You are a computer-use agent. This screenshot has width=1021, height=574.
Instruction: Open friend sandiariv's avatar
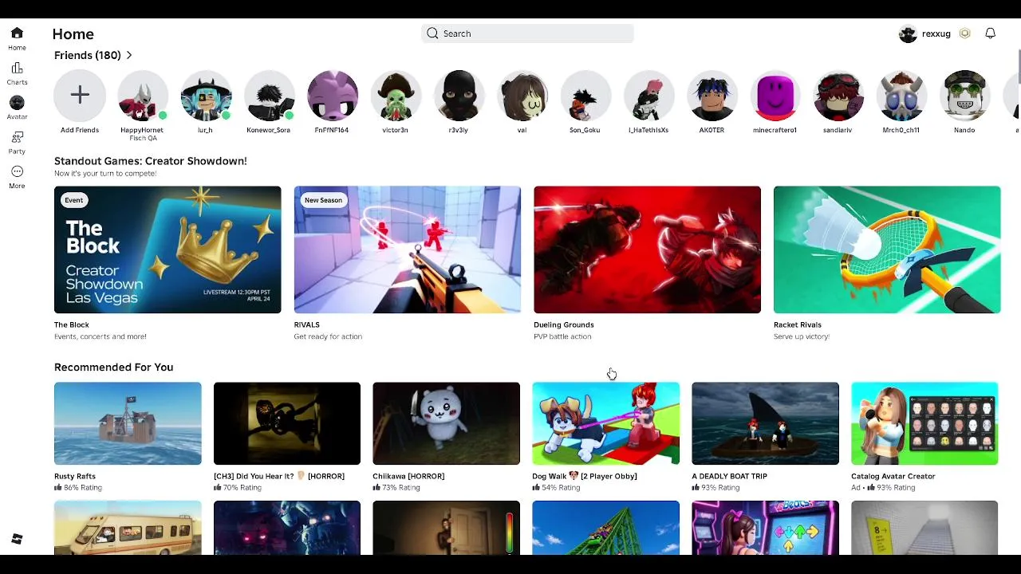coord(838,96)
